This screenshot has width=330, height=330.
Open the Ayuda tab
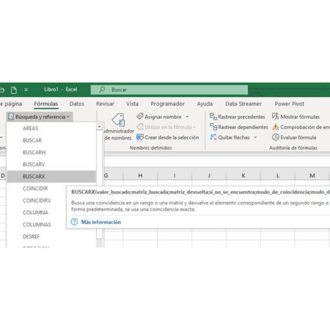click(x=204, y=104)
